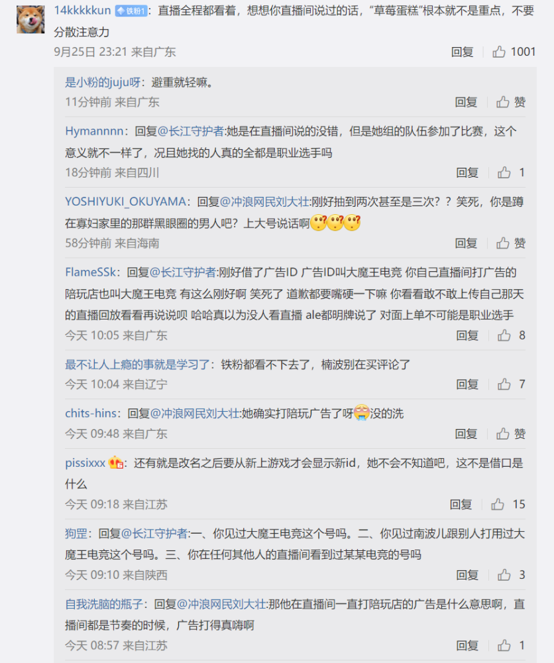Like 是小粉的juju呀's reply

coord(502,102)
